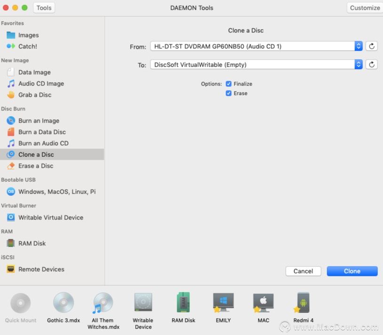The image size is (383, 335).
Task: Refresh the From drive list
Action: [x=372, y=46]
